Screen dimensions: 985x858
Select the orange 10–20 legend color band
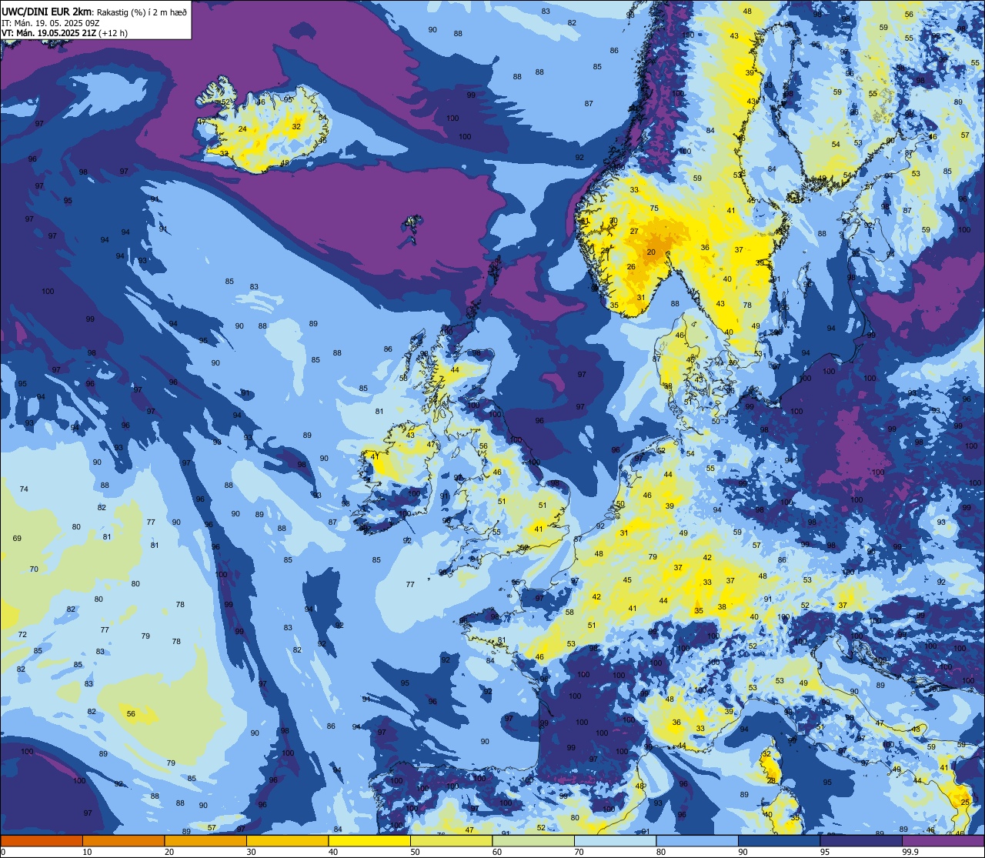pyautogui.click(x=123, y=840)
